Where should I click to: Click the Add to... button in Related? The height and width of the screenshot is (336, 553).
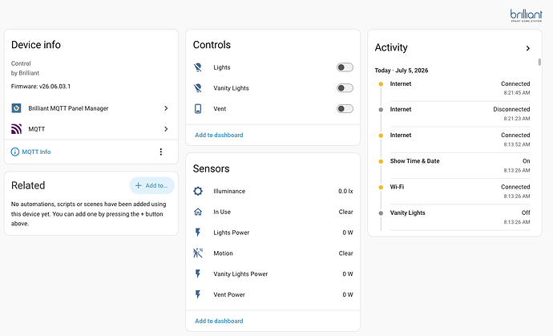[x=152, y=185]
